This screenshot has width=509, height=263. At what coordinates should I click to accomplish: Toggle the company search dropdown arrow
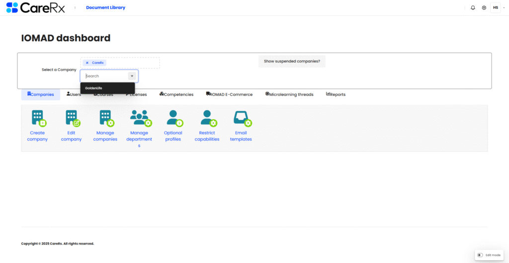(x=132, y=76)
